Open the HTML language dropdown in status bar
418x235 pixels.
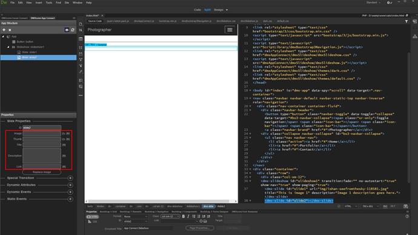click(351, 206)
